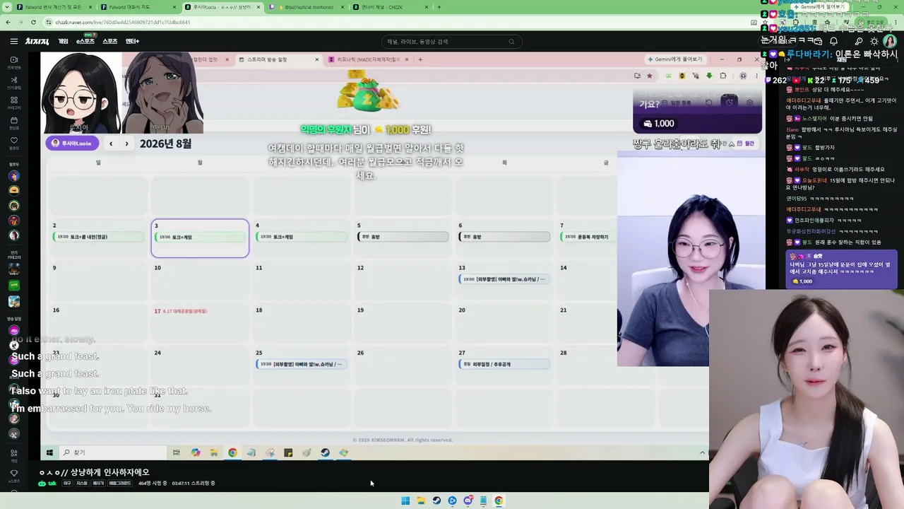This screenshot has height=509, width=904.
Task: Click the 배틀그라운드 tag
Action: tap(120, 484)
